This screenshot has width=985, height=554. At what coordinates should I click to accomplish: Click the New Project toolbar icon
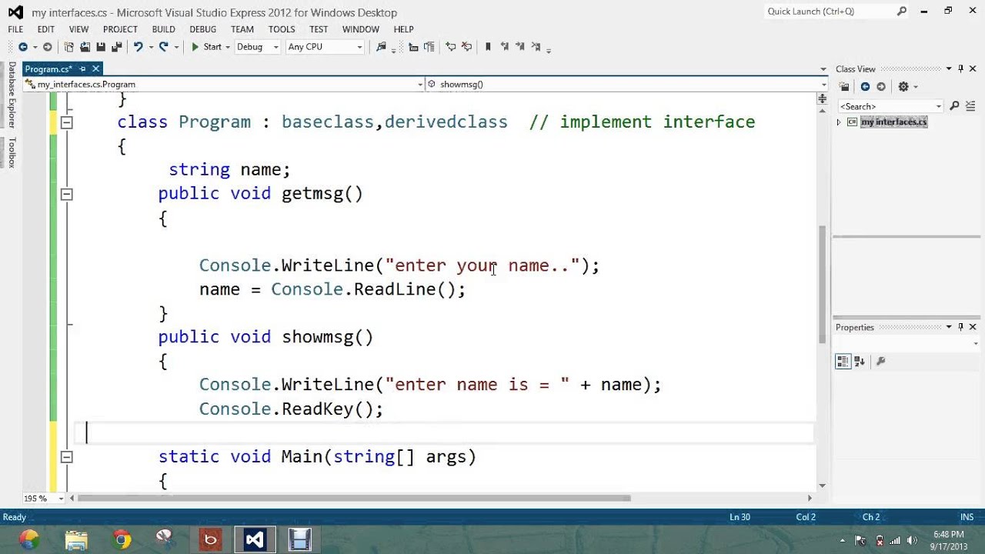(x=69, y=47)
